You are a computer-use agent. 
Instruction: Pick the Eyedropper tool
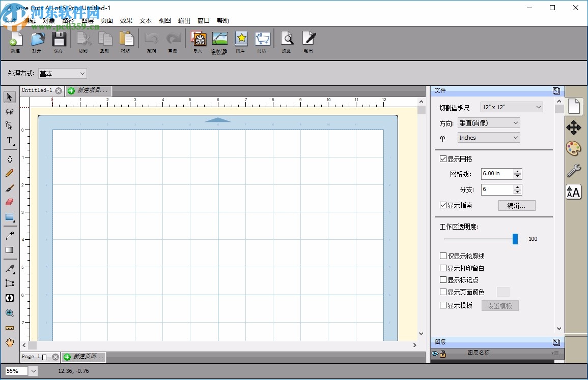(10, 235)
